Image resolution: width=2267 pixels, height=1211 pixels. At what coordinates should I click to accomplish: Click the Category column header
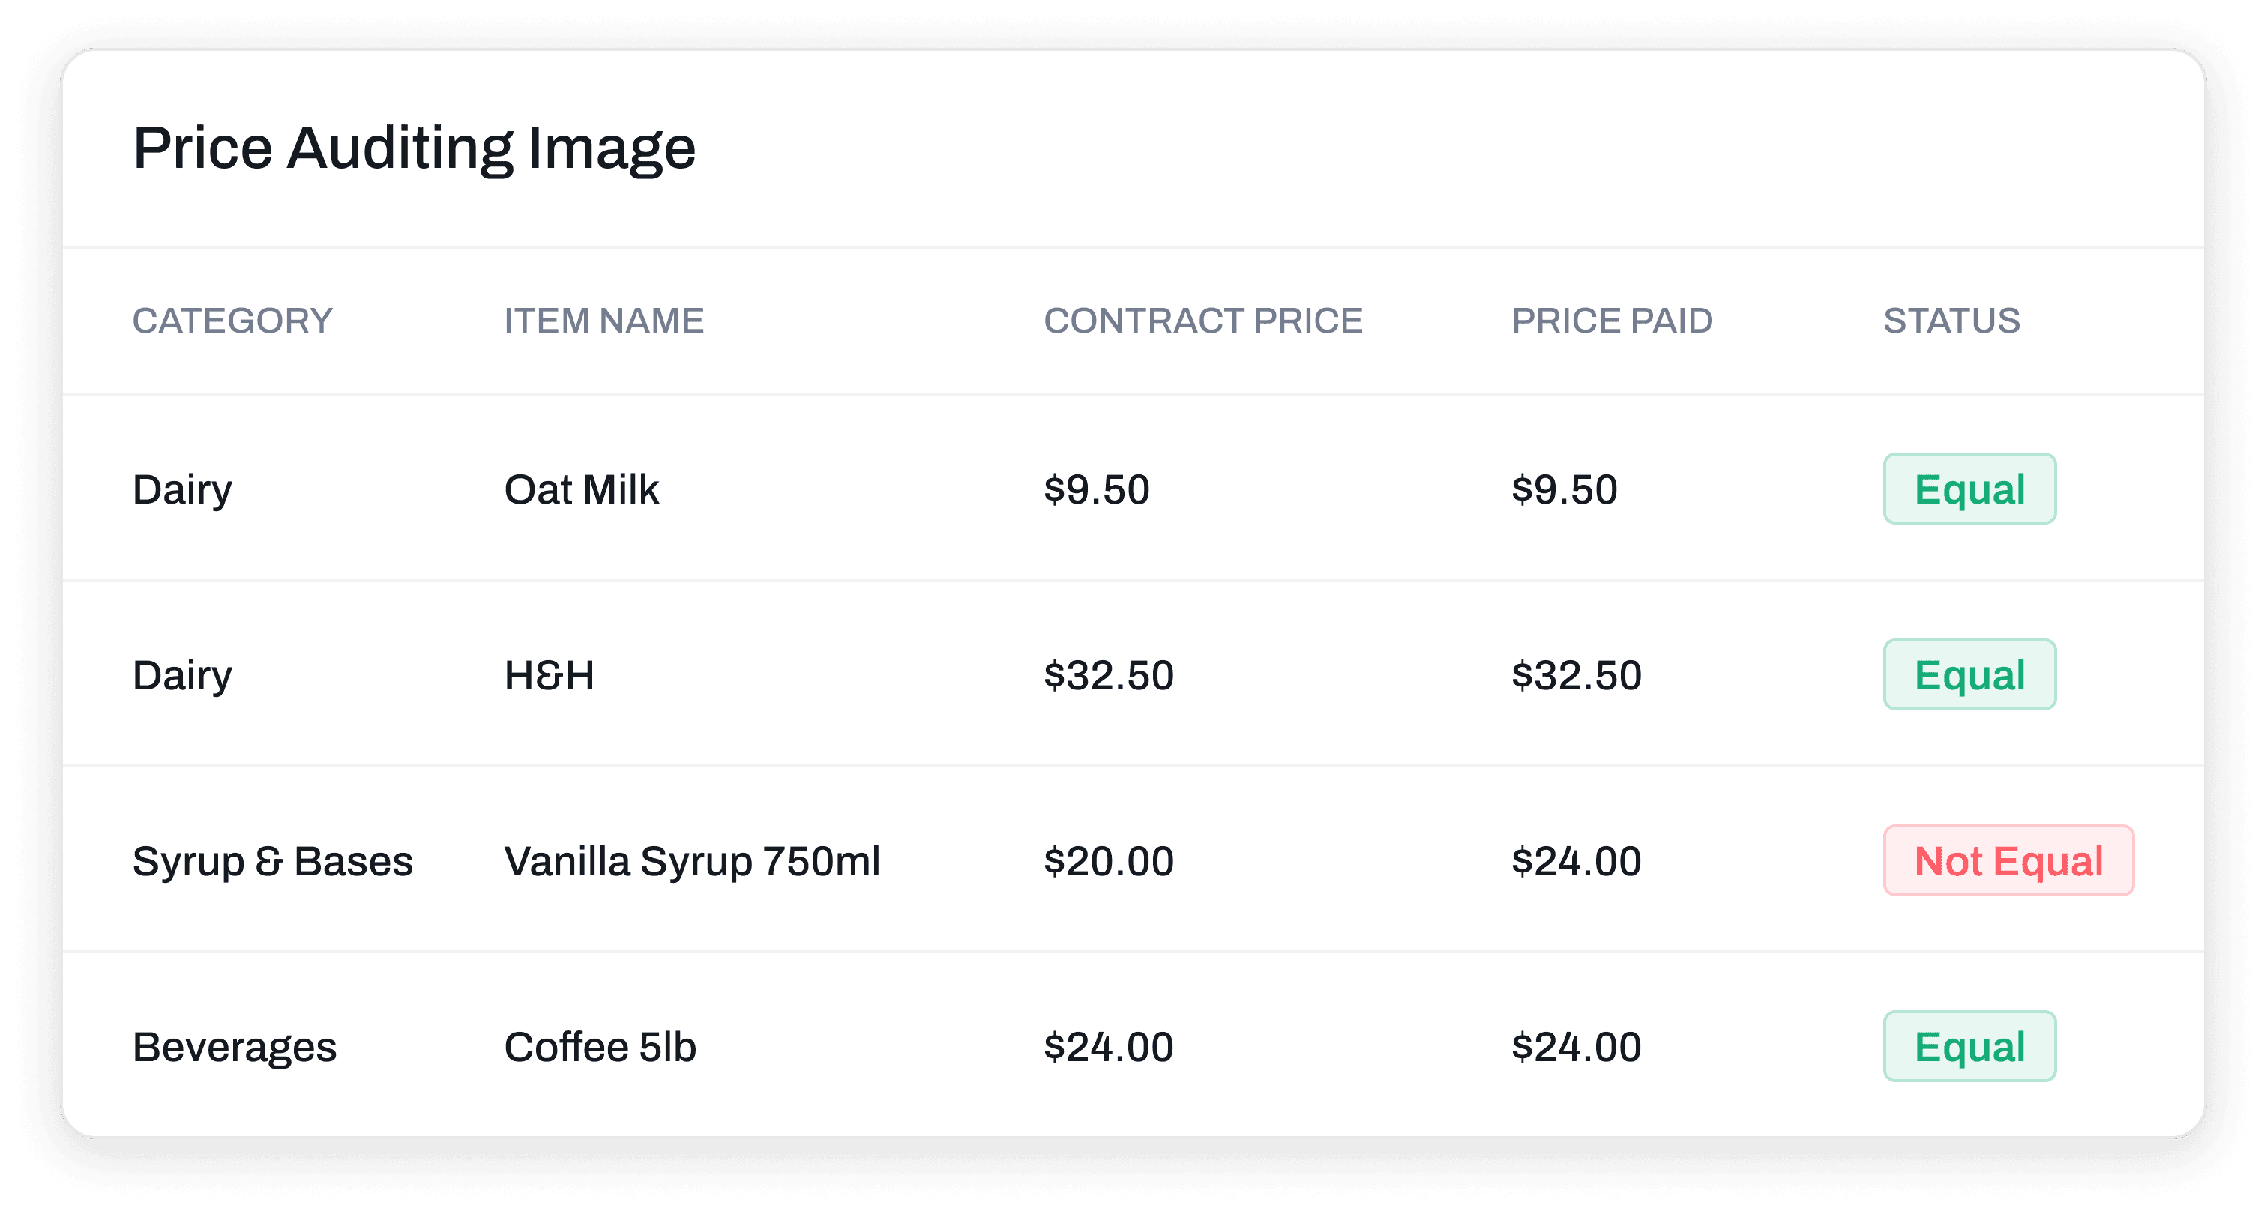pos(232,321)
